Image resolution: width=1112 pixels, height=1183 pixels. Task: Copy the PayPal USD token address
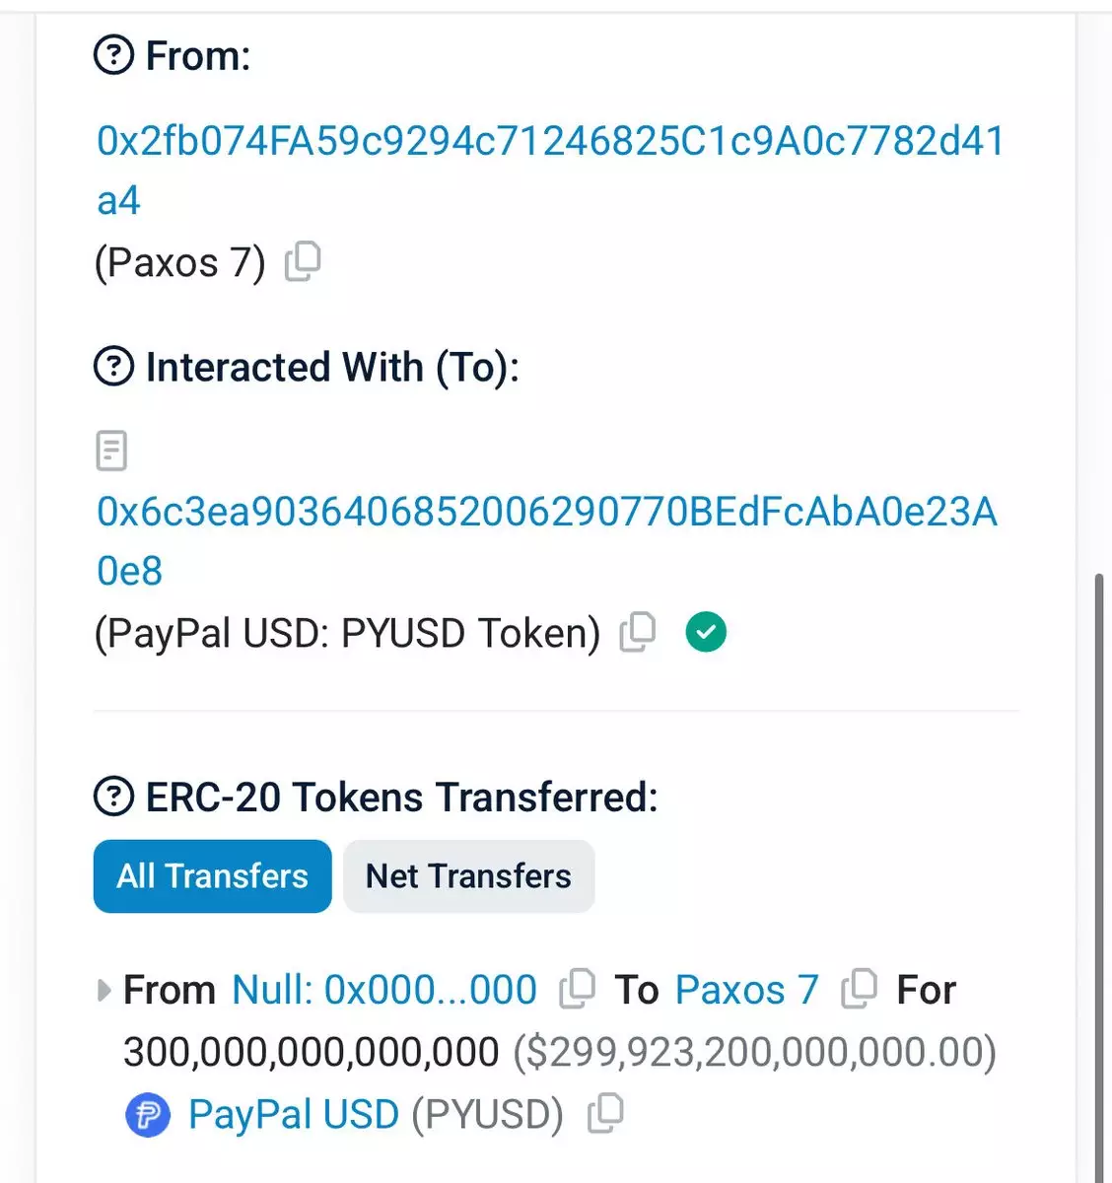click(x=605, y=1114)
